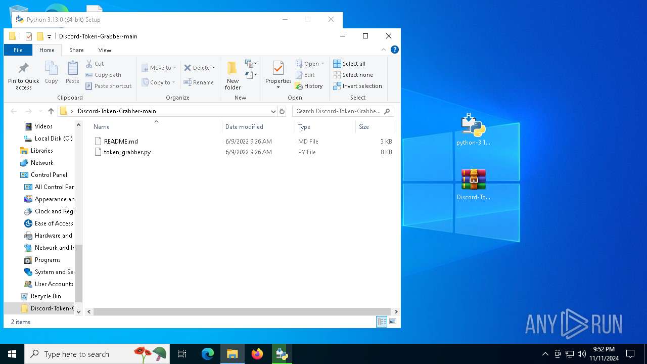Switch to Details view layout
647x364 pixels.
[x=382, y=322]
